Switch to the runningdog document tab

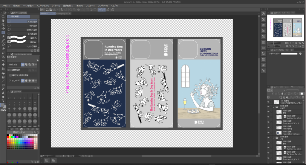point(62,14)
